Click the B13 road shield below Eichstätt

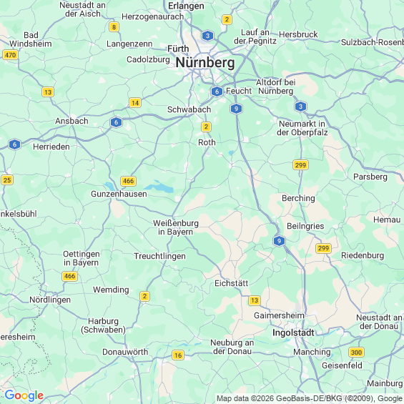[255, 300]
